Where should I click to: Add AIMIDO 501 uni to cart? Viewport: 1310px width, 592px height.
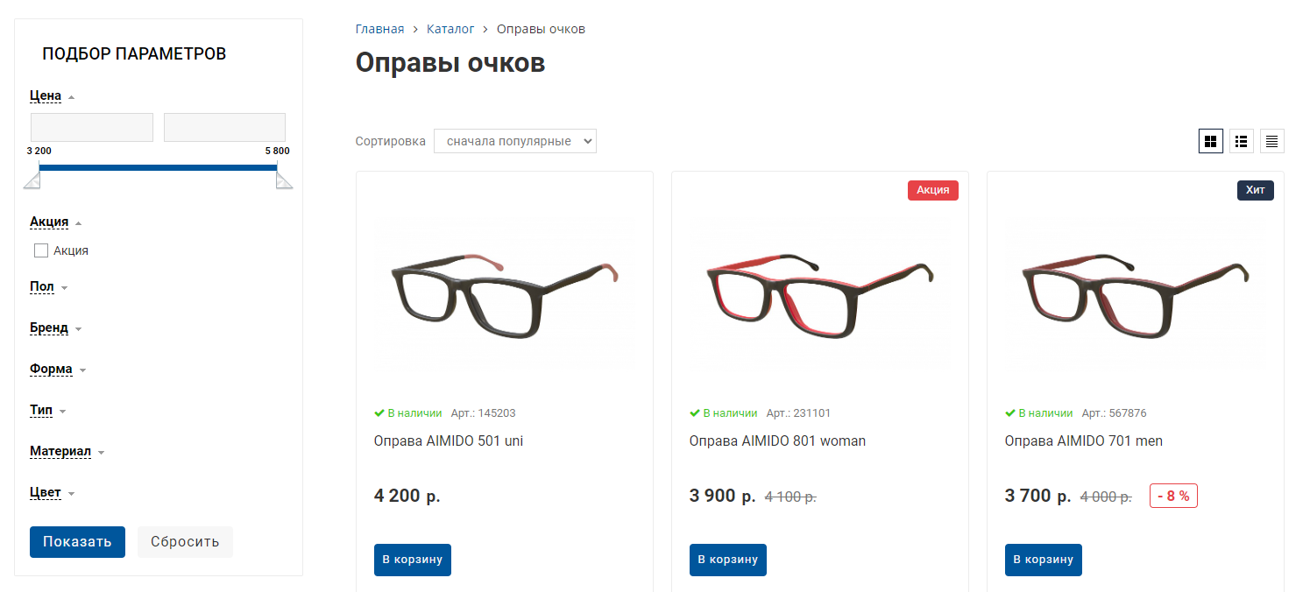(x=413, y=560)
